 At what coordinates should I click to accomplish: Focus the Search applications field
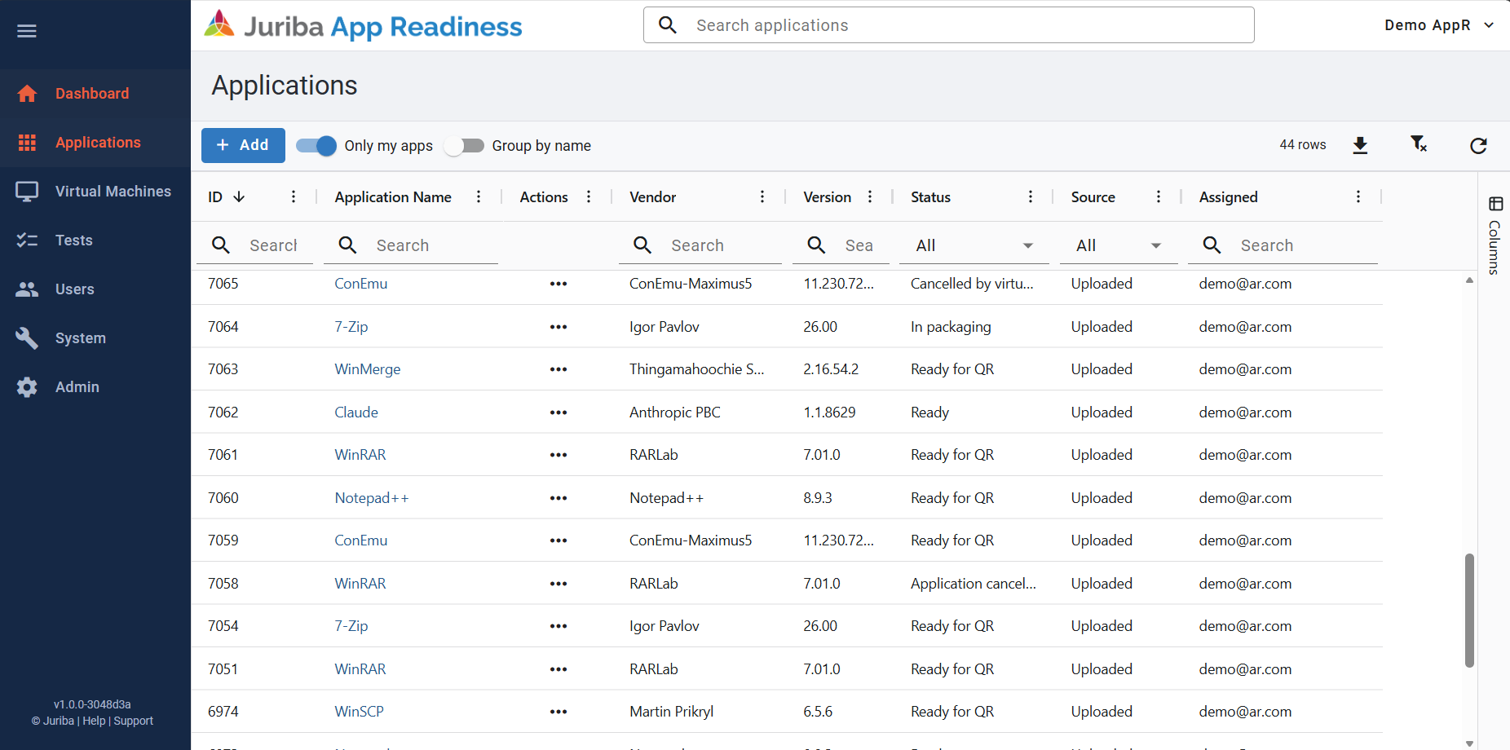click(949, 25)
